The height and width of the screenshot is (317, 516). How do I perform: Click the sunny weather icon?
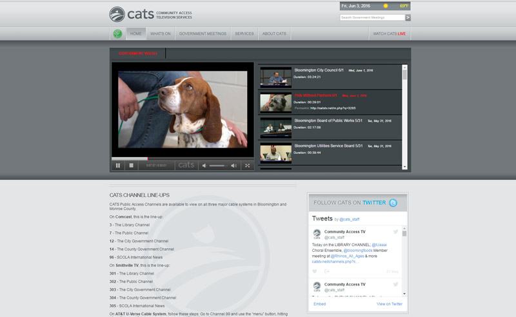pyautogui.click(x=385, y=6)
